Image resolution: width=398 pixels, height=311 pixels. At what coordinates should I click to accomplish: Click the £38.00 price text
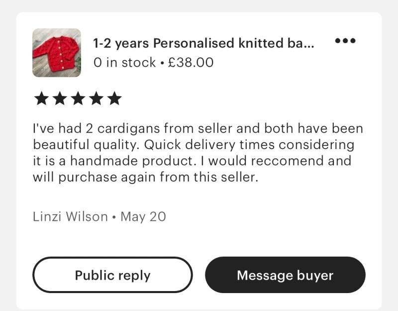[191, 62]
